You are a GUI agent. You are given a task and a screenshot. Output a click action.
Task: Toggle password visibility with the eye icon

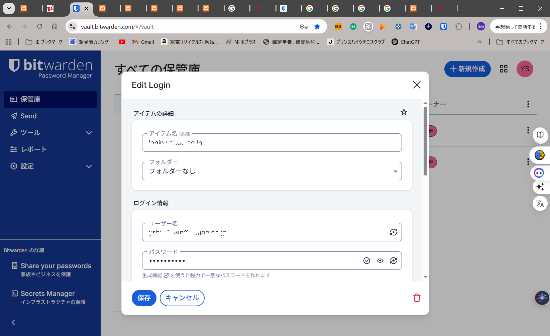tap(380, 261)
